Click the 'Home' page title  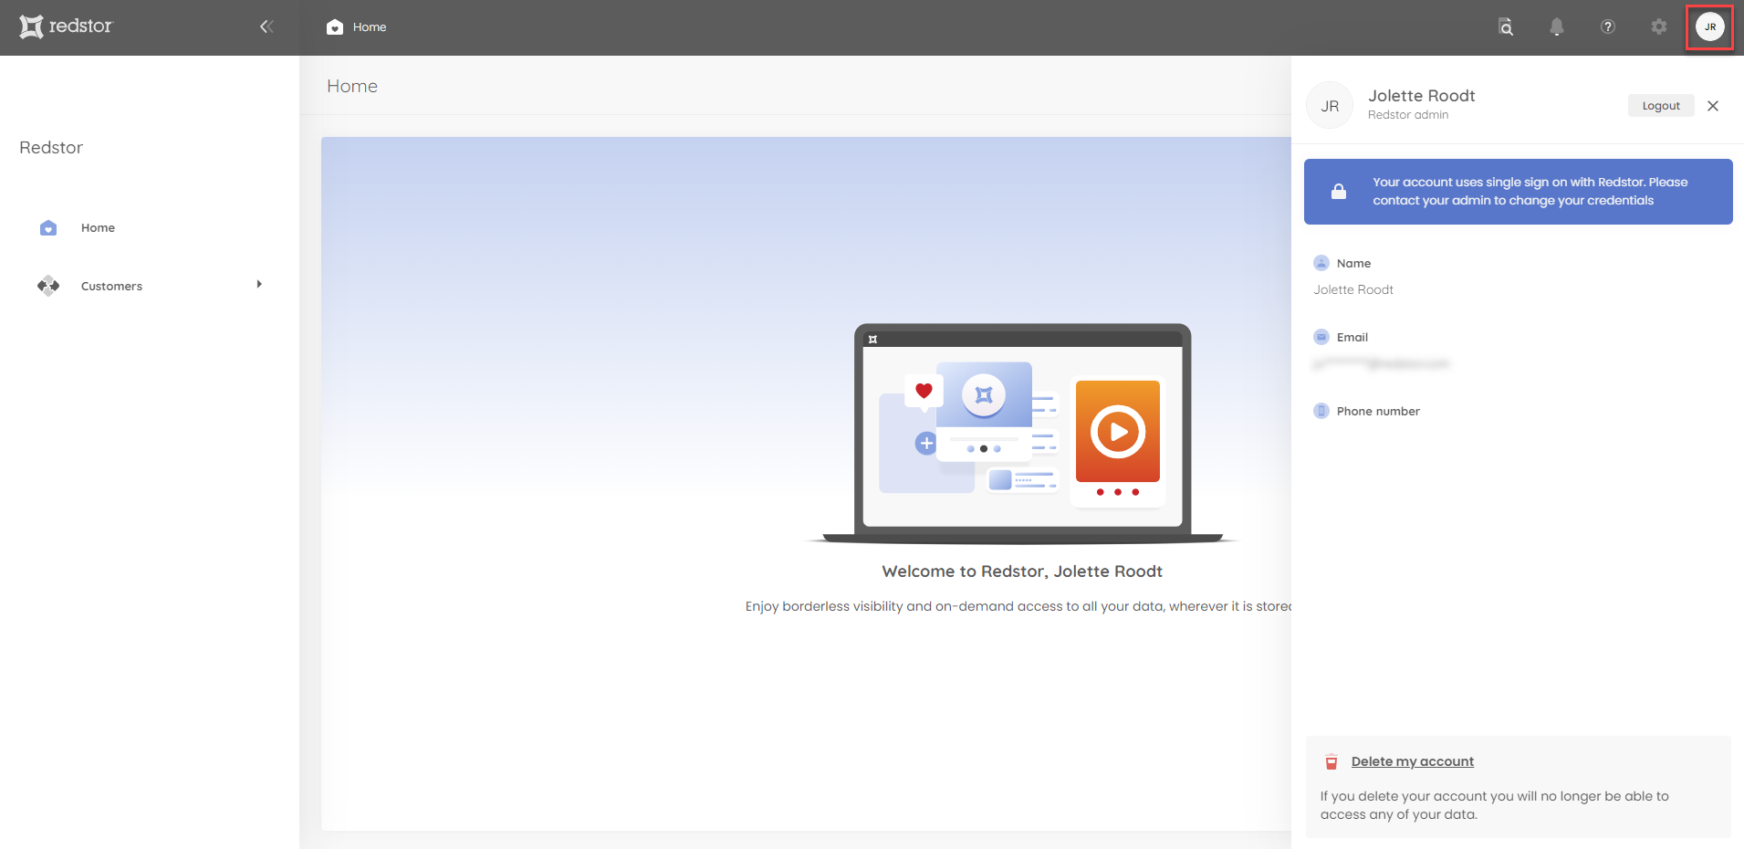[352, 86]
